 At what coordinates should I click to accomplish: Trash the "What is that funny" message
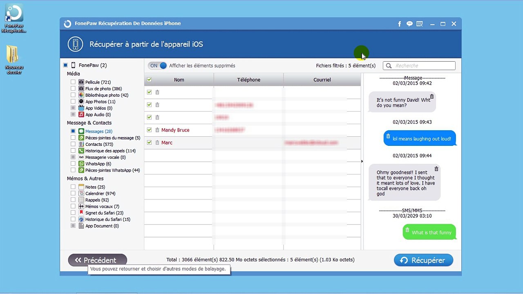[407, 230]
